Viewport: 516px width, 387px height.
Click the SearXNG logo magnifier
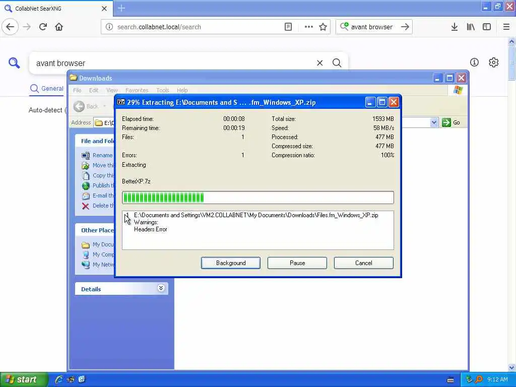point(14,62)
